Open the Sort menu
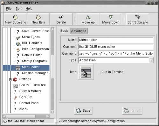159x126 pixels. coord(18,9)
